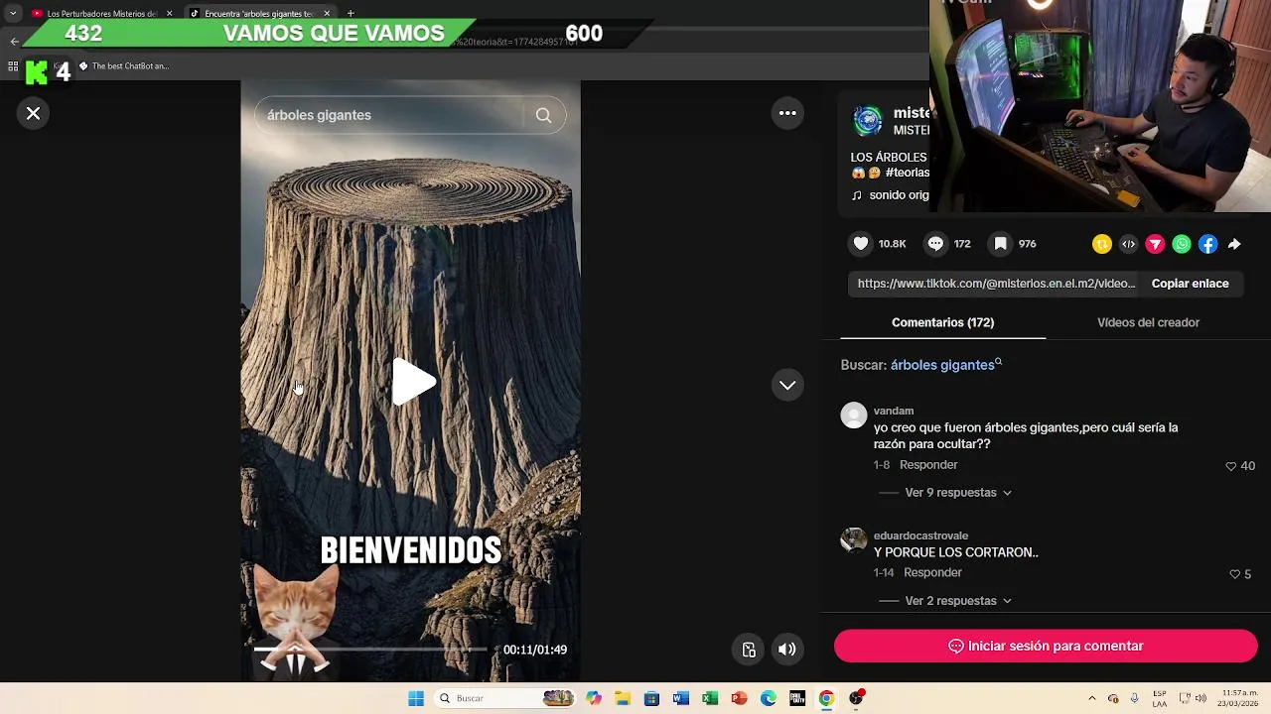Open Copilot from the taskbar
1271x714 pixels.
594,698
